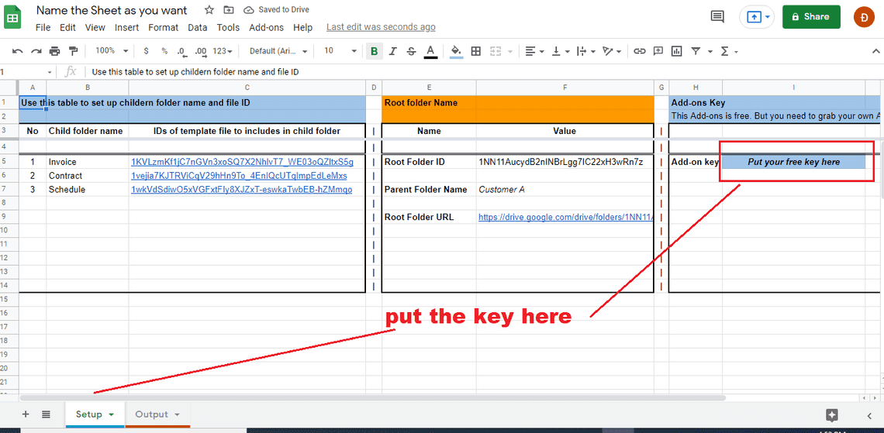The height and width of the screenshot is (433, 884).
Task: Toggle strikethrough formatting
Action: [412, 51]
